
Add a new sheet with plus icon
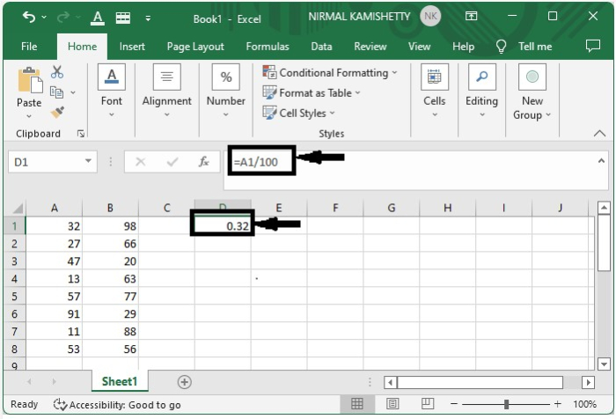pos(184,382)
